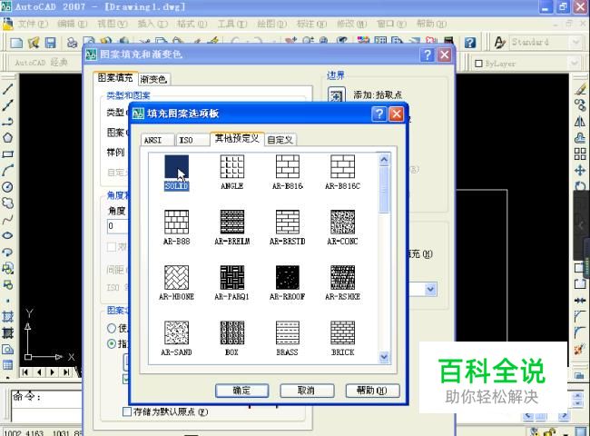This screenshot has width=590, height=436.
Task: Open help for the pattern palette dialog
Action: [379, 114]
